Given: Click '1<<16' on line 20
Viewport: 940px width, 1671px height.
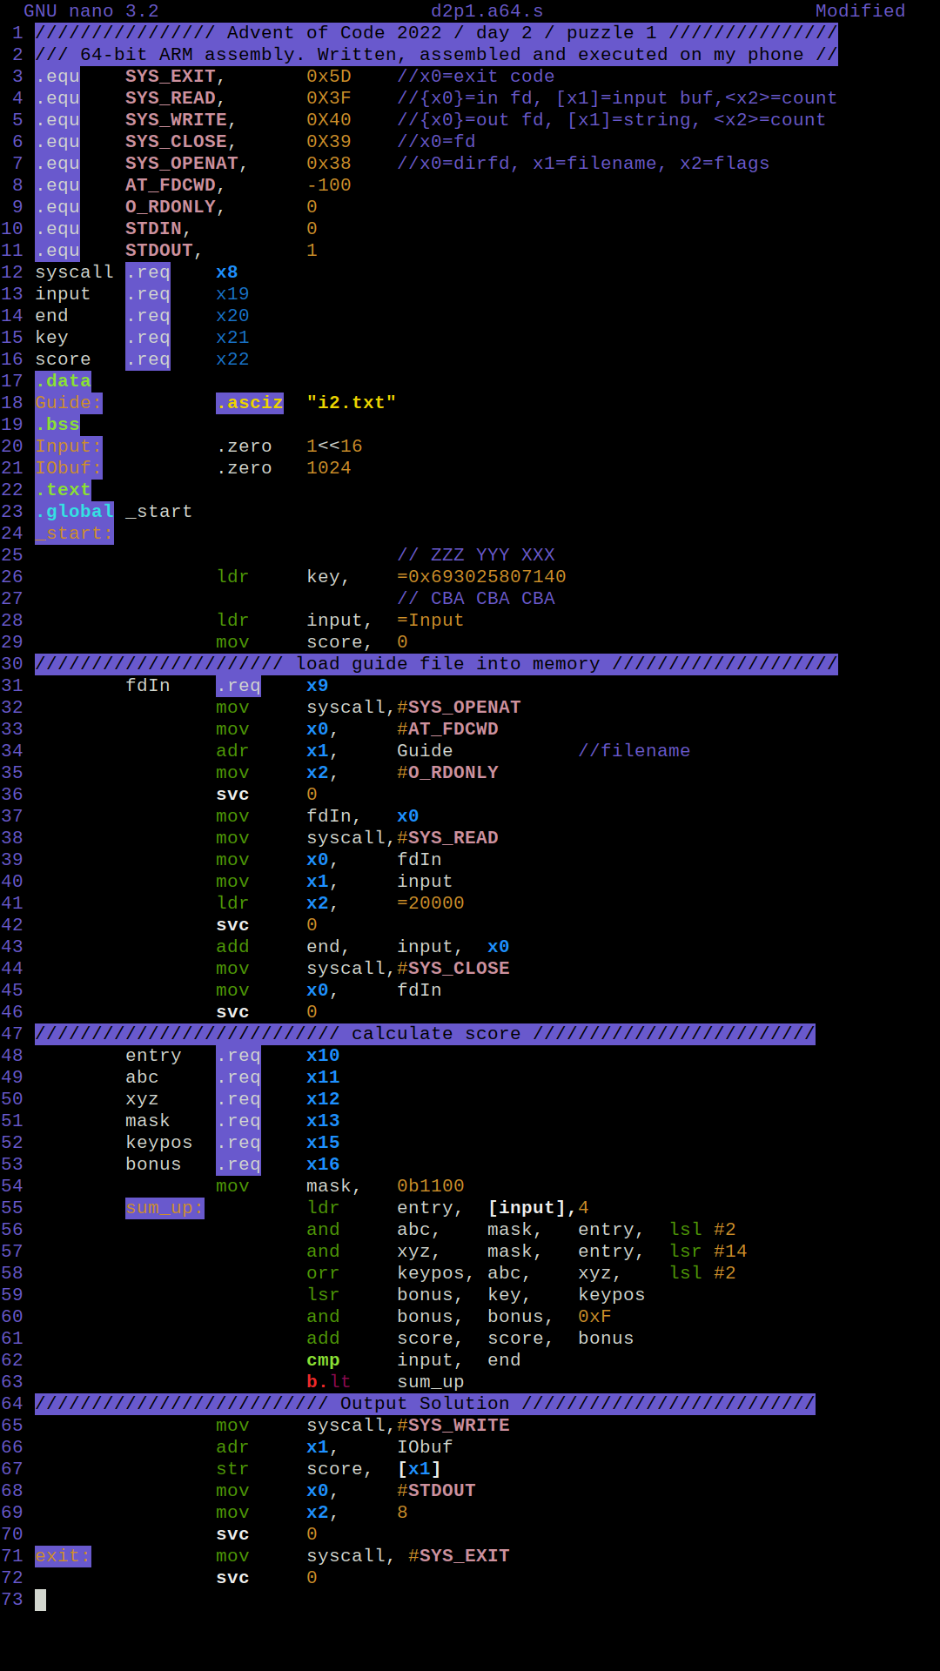Looking at the screenshot, I should (x=334, y=446).
